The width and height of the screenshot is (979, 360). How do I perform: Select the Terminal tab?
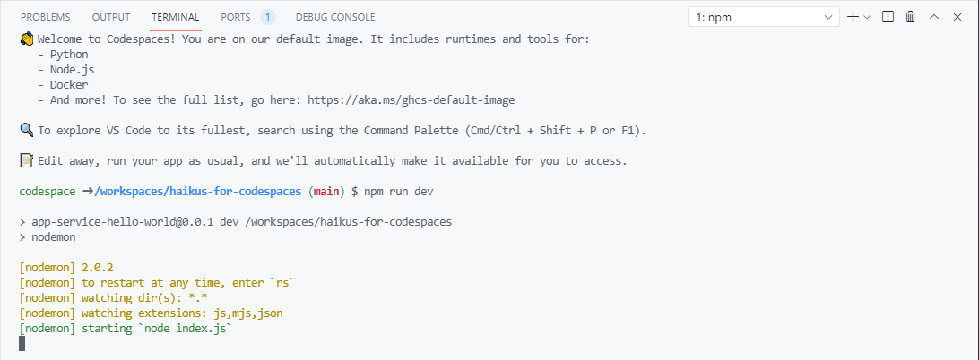pos(176,17)
